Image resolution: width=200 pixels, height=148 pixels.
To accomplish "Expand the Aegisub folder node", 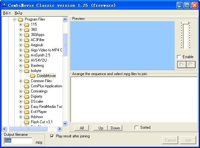I will [21, 45].
